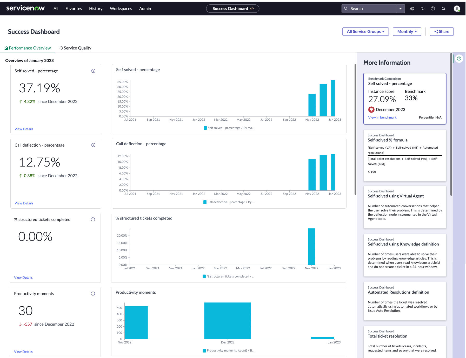The image size is (466, 358).
Task: Click info icon on Self solved card
Action: tap(93, 71)
